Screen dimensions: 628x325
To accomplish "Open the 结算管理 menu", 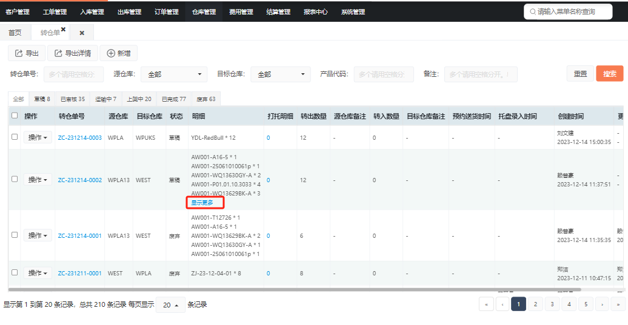I will click(x=278, y=11).
